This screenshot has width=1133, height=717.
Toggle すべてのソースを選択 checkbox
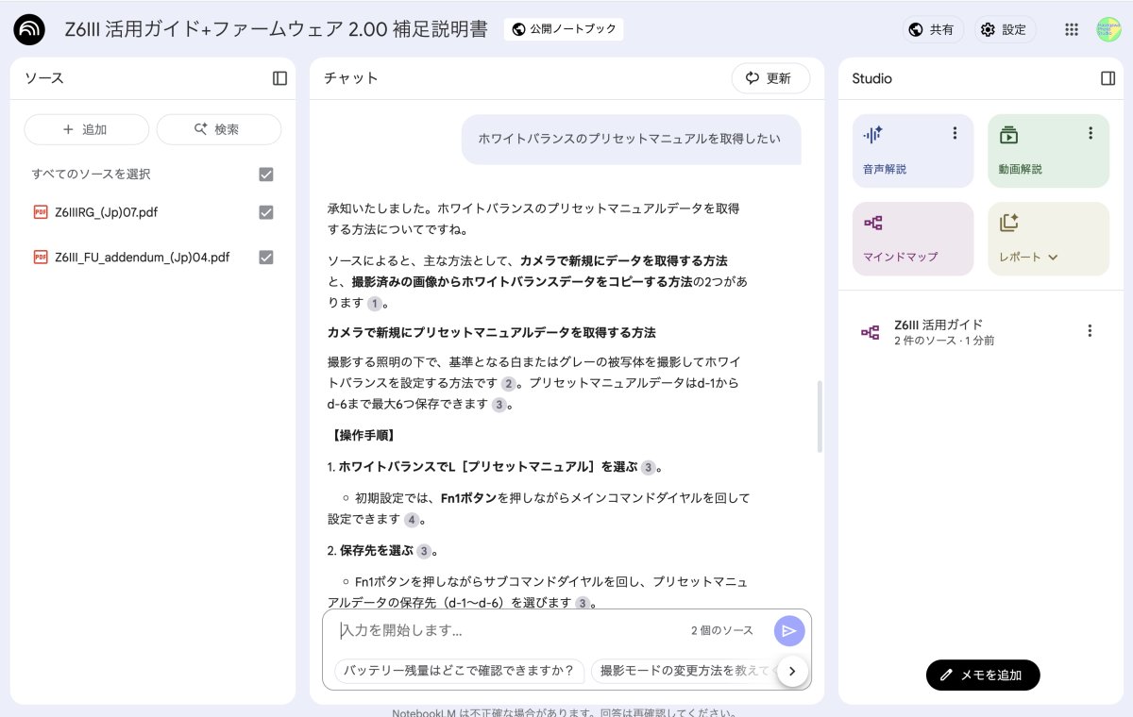click(x=266, y=175)
